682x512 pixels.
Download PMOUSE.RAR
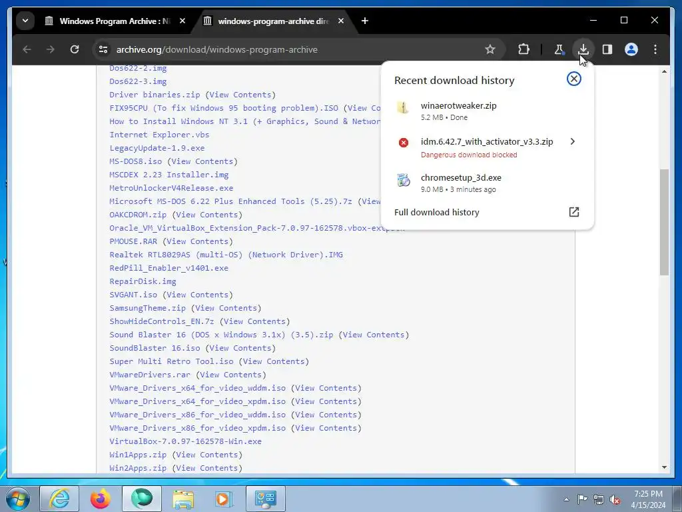133,241
